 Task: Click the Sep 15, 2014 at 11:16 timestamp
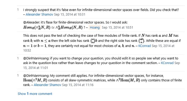pyautogui.click(x=78, y=85)
